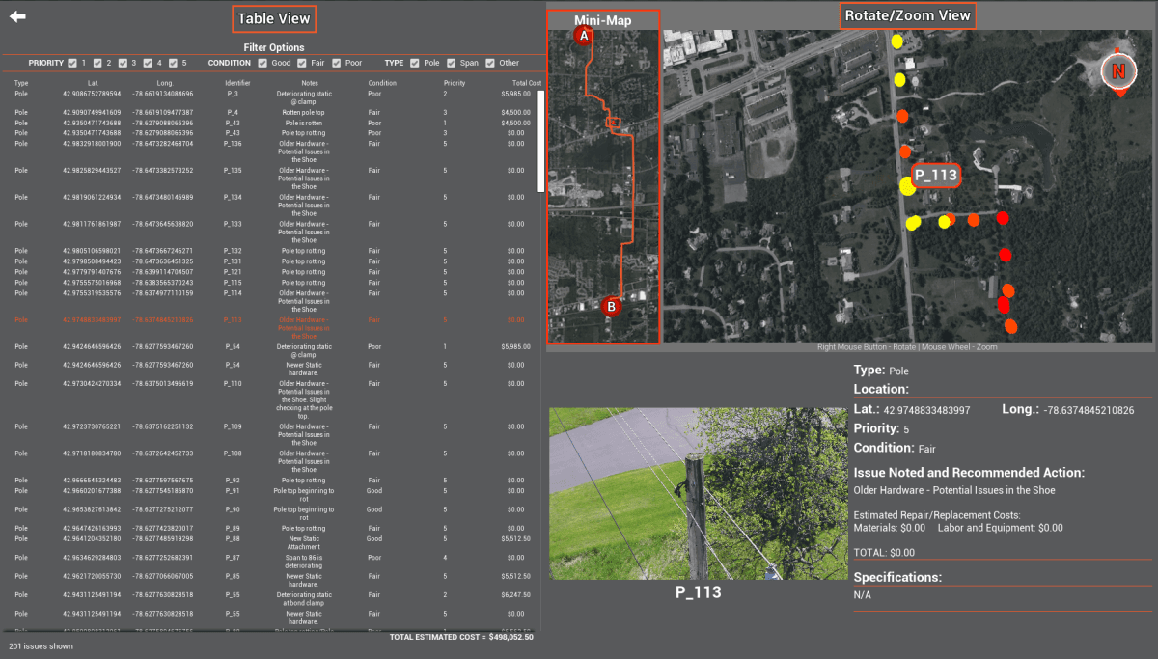Sort by the Priority column header
Image resolution: width=1158 pixels, height=659 pixels.
(x=455, y=83)
